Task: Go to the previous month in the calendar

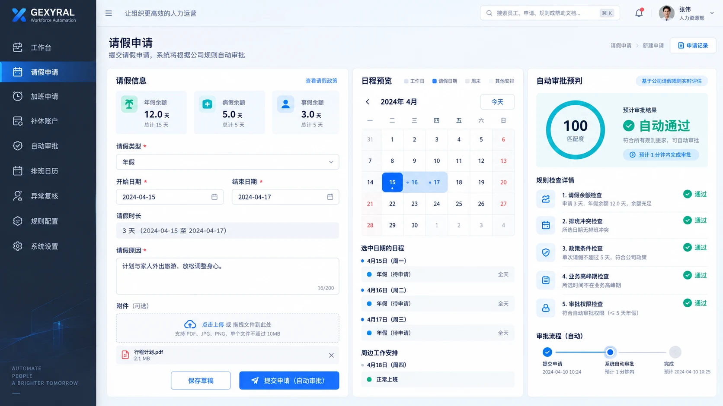Action: point(368,102)
